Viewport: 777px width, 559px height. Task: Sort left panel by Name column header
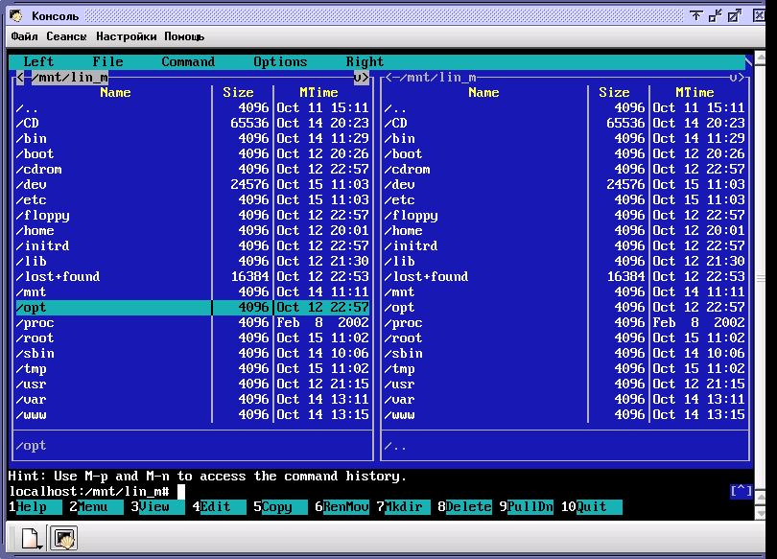point(115,93)
